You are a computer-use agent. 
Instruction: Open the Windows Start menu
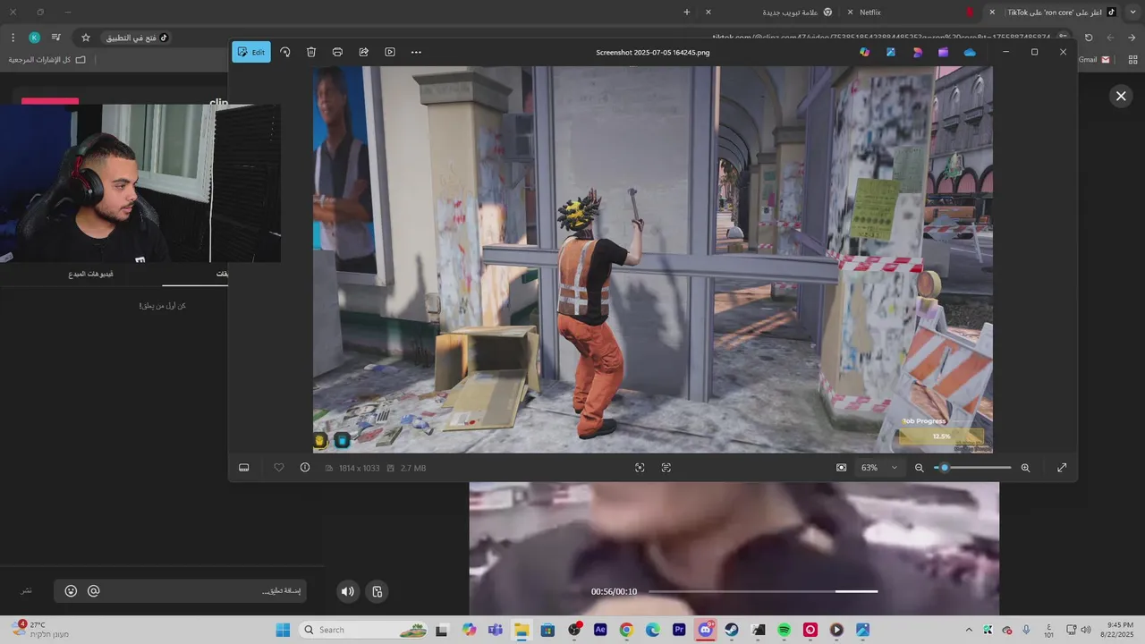click(283, 630)
